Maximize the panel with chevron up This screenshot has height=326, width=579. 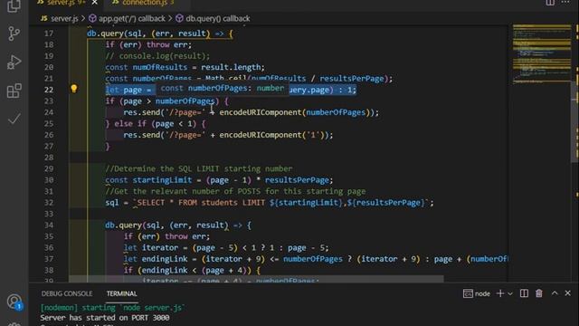pyautogui.click(x=555, y=293)
